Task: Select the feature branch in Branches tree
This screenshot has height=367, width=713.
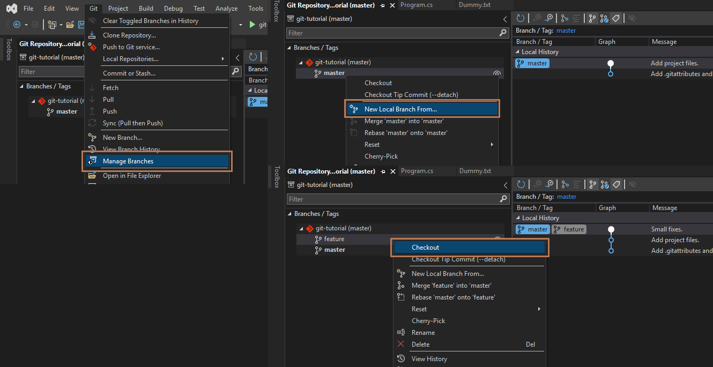Action: tap(334, 239)
